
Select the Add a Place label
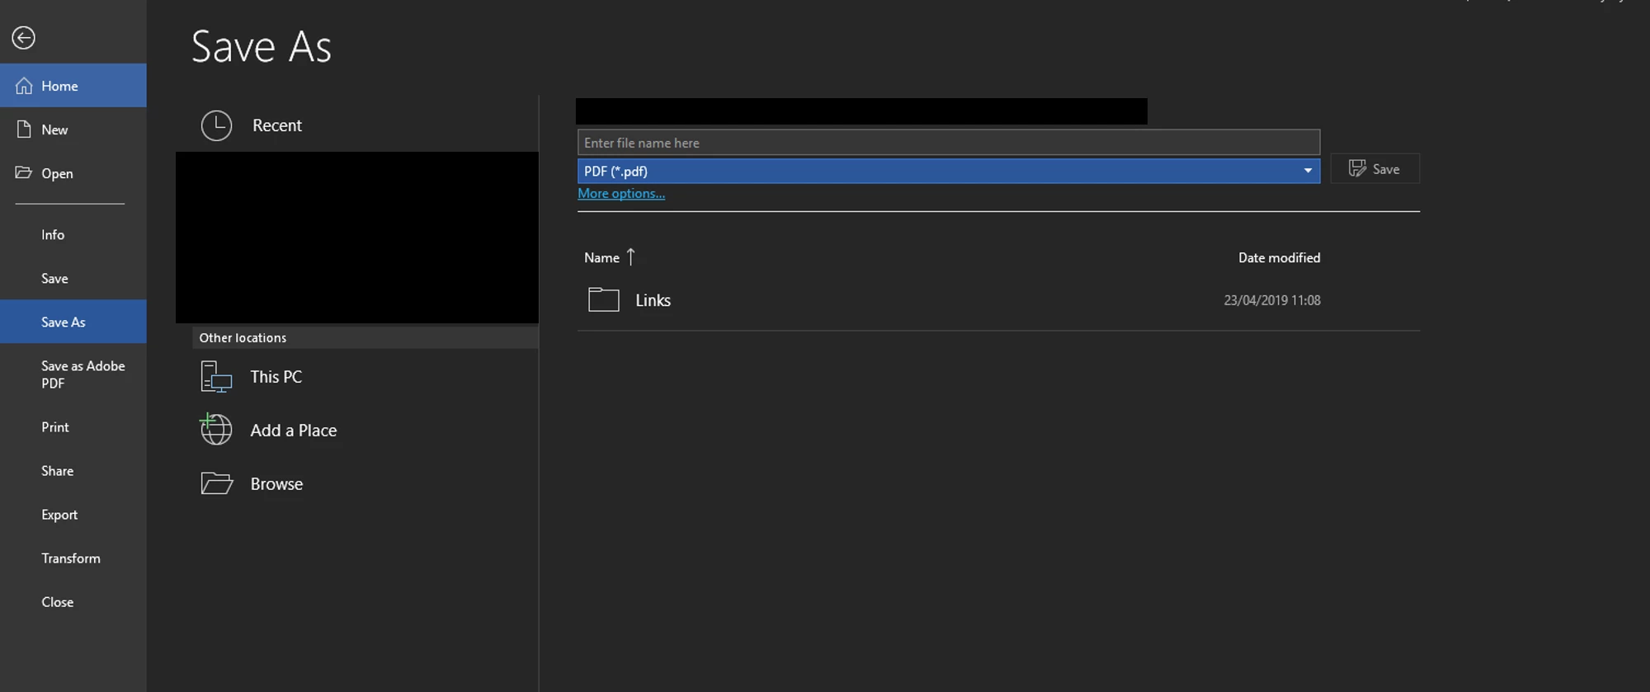click(x=294, y=431)
